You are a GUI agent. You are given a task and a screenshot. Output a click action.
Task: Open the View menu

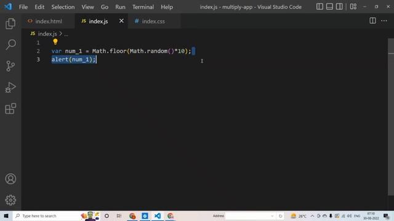pos(87,7)
